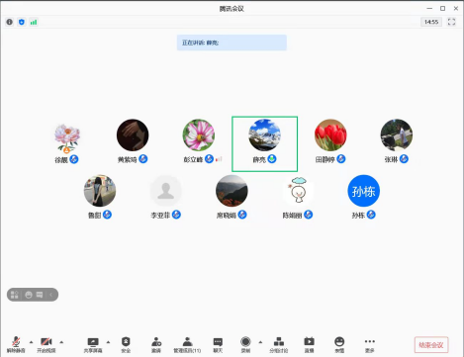The height and width of the screenshot is (357, 464).
Task: Open the more options menu
Action: pos(370,344)
